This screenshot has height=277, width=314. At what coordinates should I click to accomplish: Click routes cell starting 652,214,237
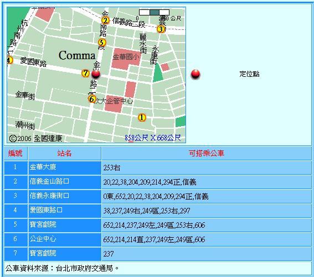(207, 225)
